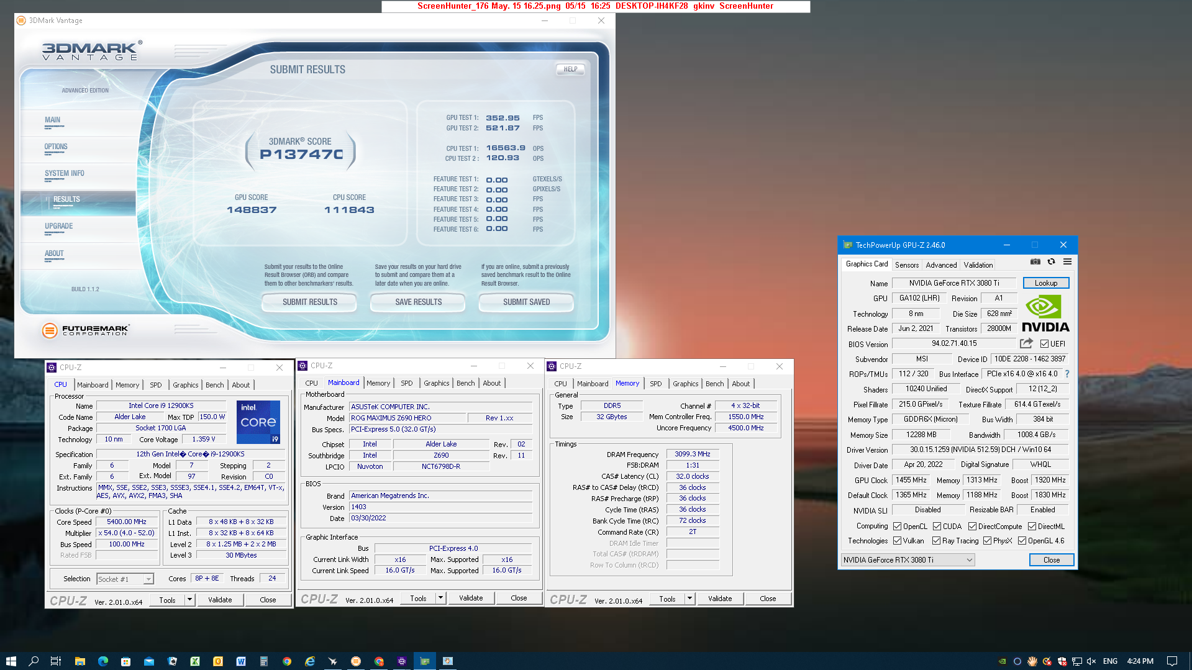Click the Intel Core i9 logo in CPU-Z
Image resolution: width=1192 pixels, height=670 pixels.
point(258,422)
